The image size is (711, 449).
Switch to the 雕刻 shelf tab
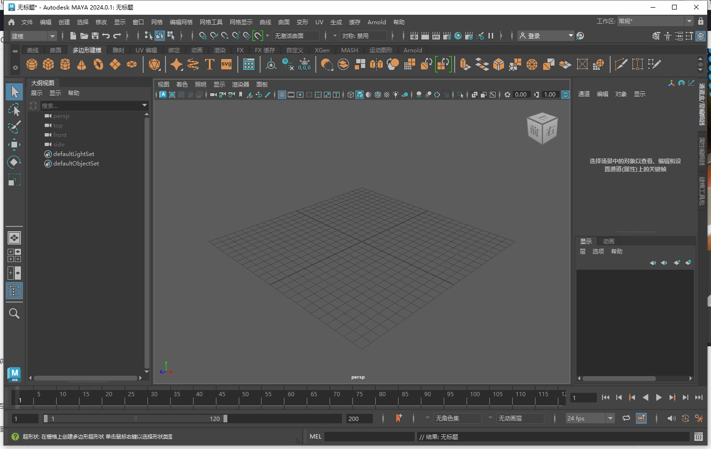tap(118, 50)
